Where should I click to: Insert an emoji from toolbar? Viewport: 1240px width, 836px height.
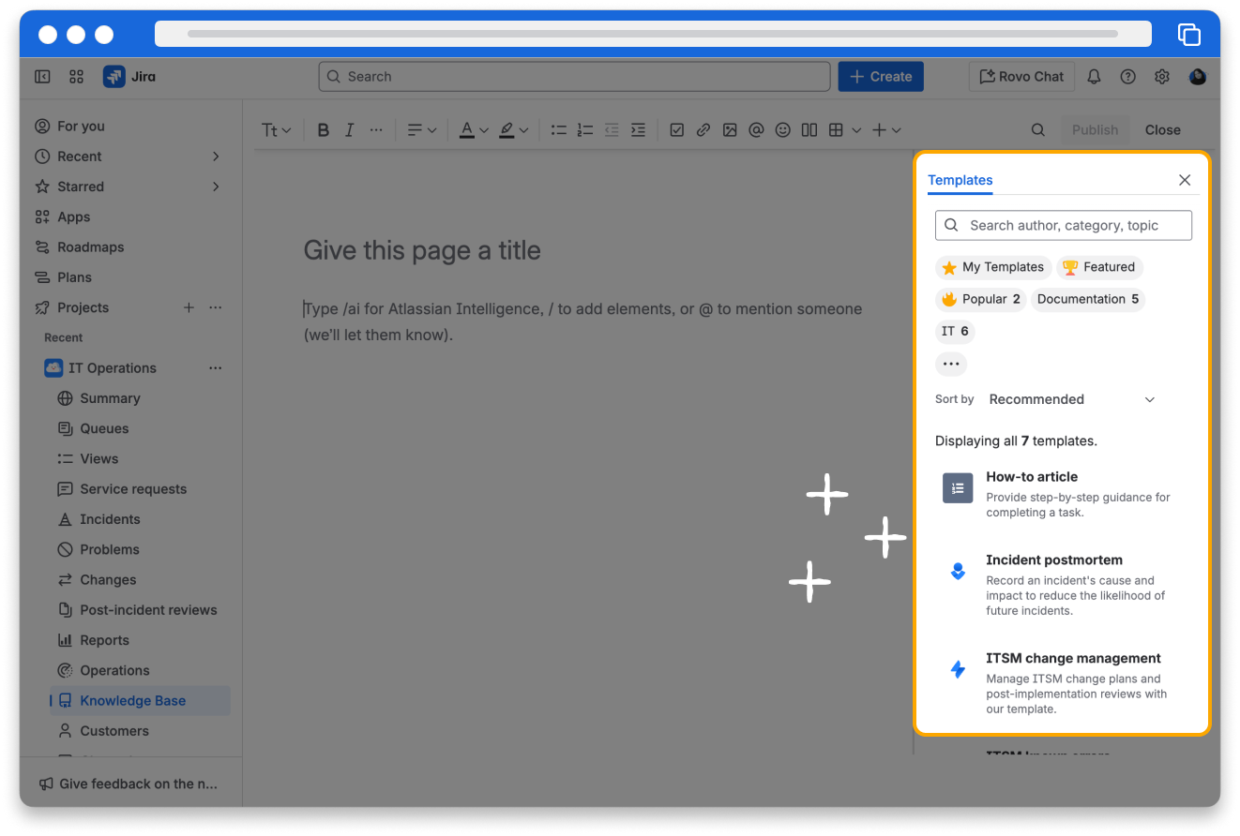tap(782, 130)
